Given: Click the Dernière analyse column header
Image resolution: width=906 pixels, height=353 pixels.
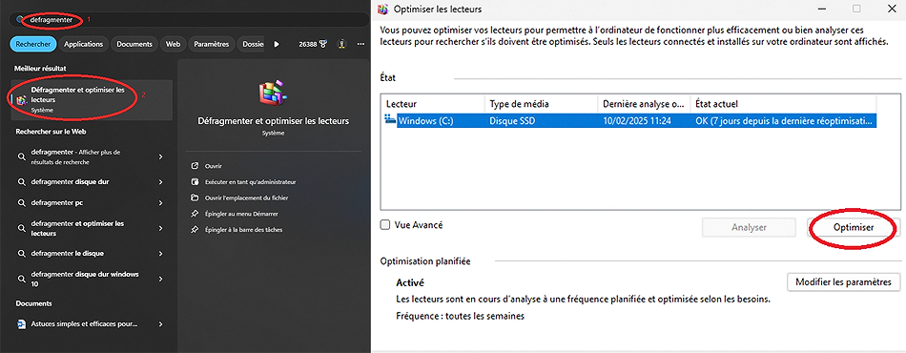Looking at the screenshot, I should 645,104.
